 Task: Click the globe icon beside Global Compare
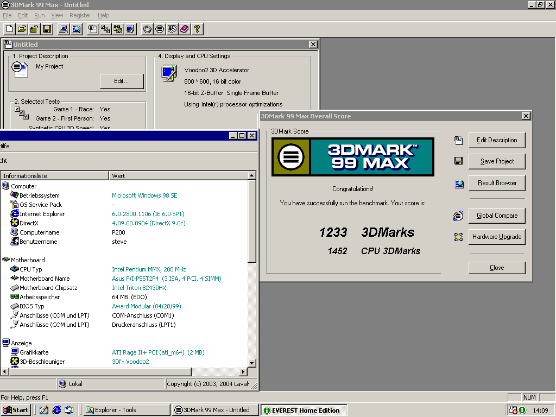458,216
